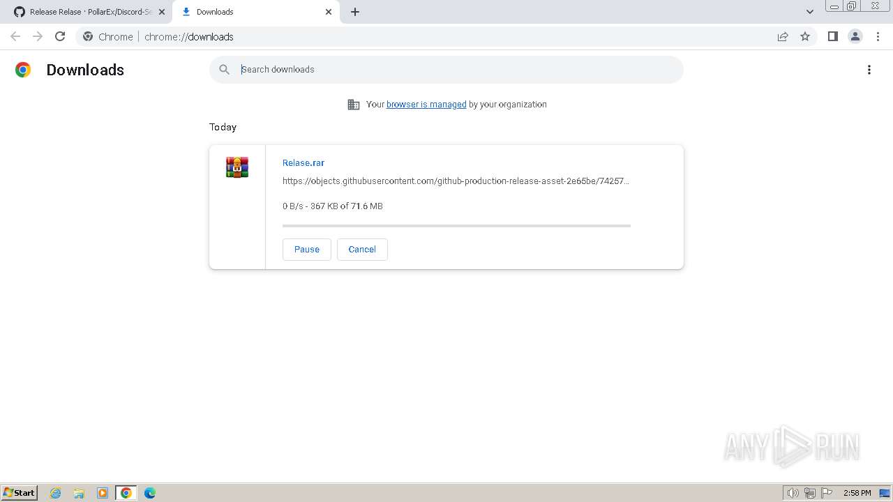This screenshot has width=893, height=502.
Task: Open the Chrome profile avatar
Action: click(x=855, y=36)
